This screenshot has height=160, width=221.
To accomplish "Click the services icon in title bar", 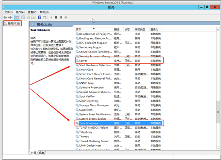I will pyautogui.click(x=4, y=7).
